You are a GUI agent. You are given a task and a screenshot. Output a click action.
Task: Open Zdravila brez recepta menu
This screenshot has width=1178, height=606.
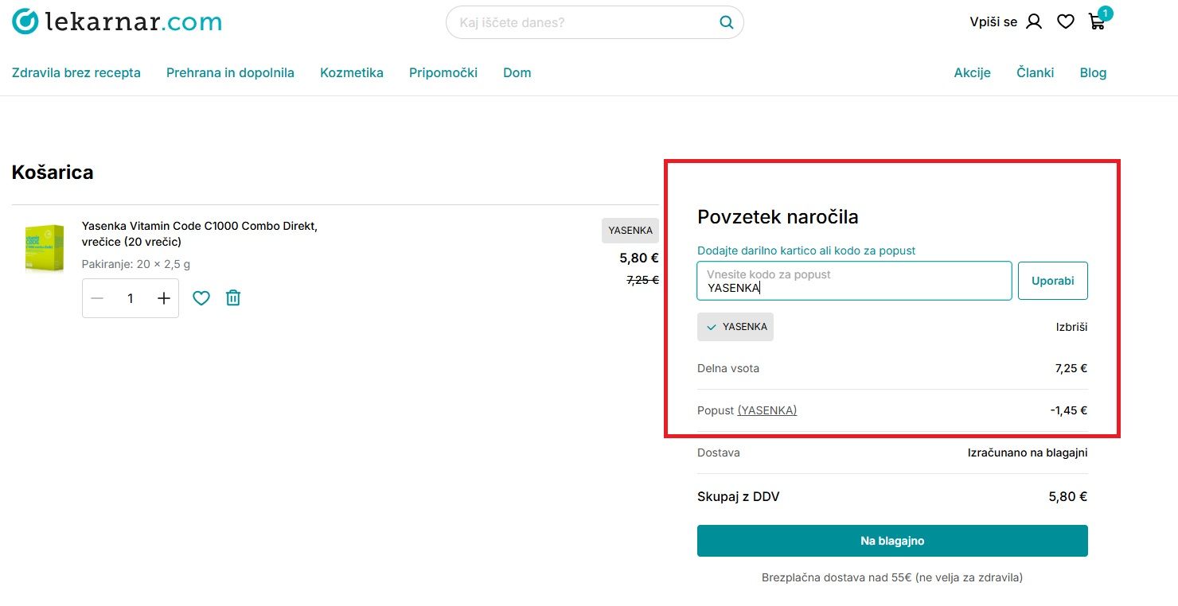pyautogui.click(x=76, y=73)
